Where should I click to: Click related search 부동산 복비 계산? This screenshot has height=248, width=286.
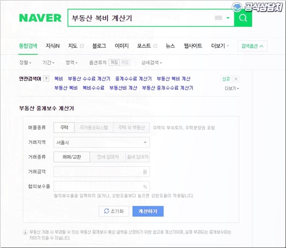(173, 79)
